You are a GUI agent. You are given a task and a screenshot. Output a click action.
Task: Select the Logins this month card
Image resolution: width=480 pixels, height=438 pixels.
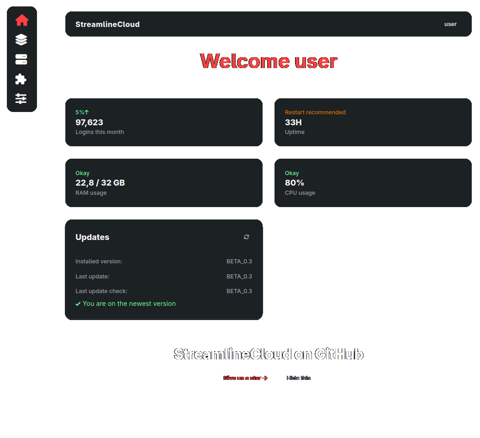coord(164,122)
